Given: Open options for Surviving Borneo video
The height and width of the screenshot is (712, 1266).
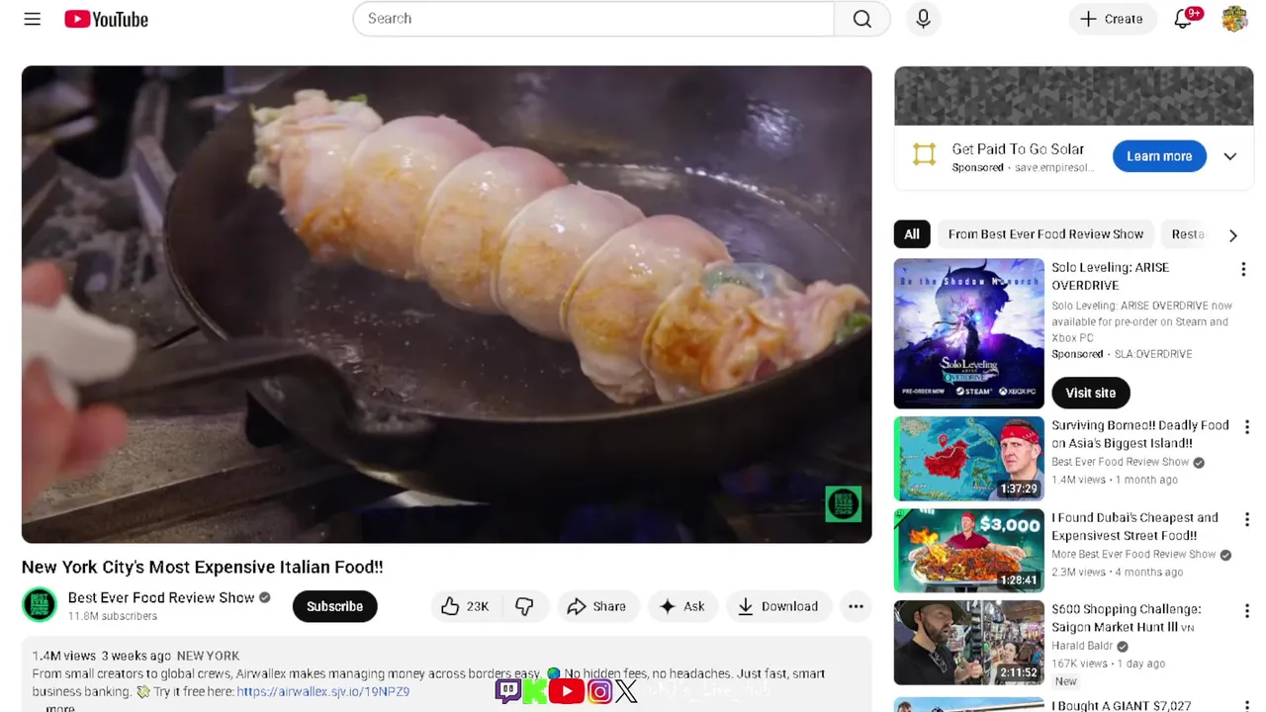Looking at the screenshot, I should tap(1246, 427).
